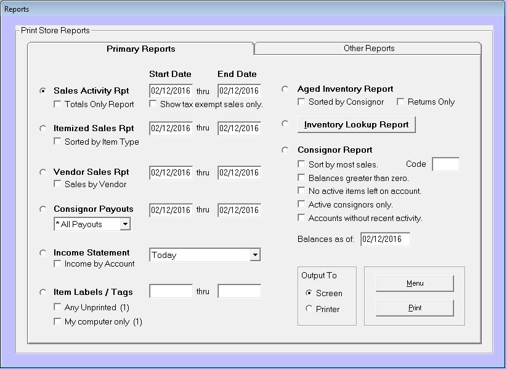This screenshot has width=507, height=370.
Task: Select the Sales Activity Rpt radio button
Action: [43, 90]
